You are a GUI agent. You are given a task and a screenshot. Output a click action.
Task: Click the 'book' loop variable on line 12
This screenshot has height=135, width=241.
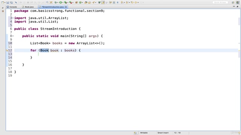[x=54, y=50]
